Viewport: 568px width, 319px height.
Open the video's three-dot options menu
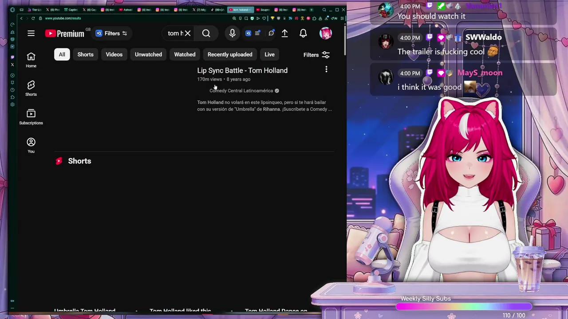pos(326,69)
